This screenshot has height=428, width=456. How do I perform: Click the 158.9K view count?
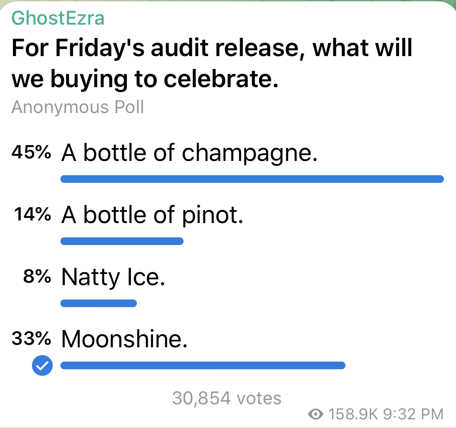coord(353,415)
